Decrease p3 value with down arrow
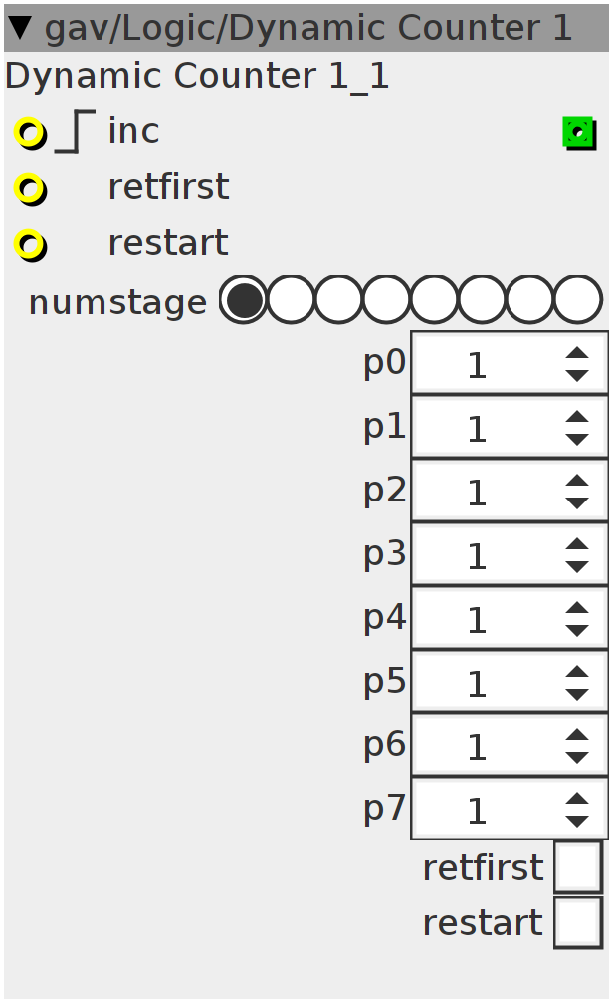 click(577, 567)
